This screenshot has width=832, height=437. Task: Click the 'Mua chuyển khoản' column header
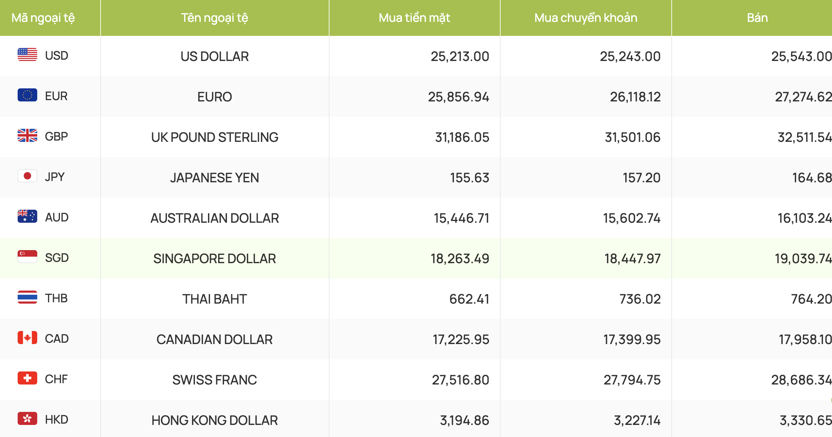[586, 18]
